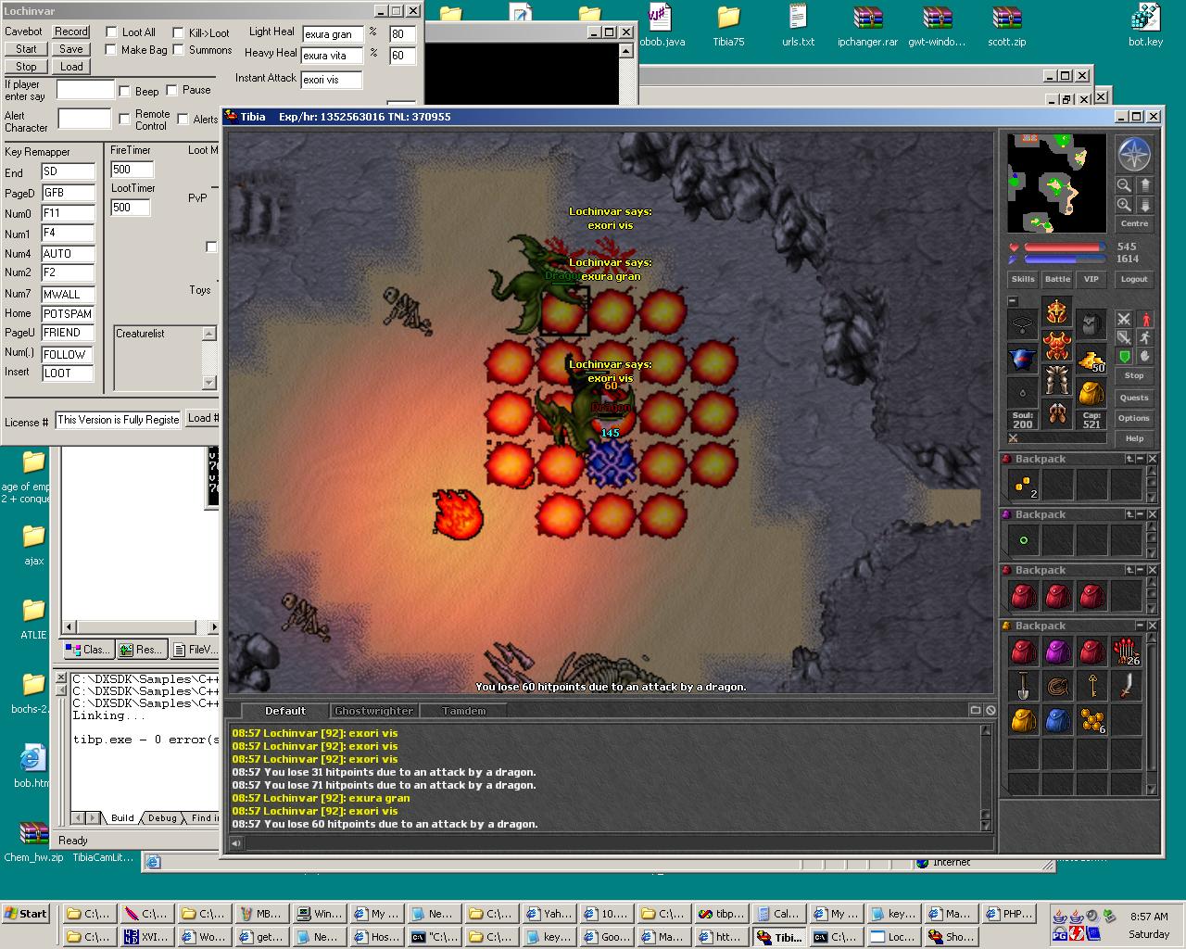Viewport: 1186px width, 949px height.
Task: Select the 6 gold coins in the backpack
Action: (x=1091, y=721)
